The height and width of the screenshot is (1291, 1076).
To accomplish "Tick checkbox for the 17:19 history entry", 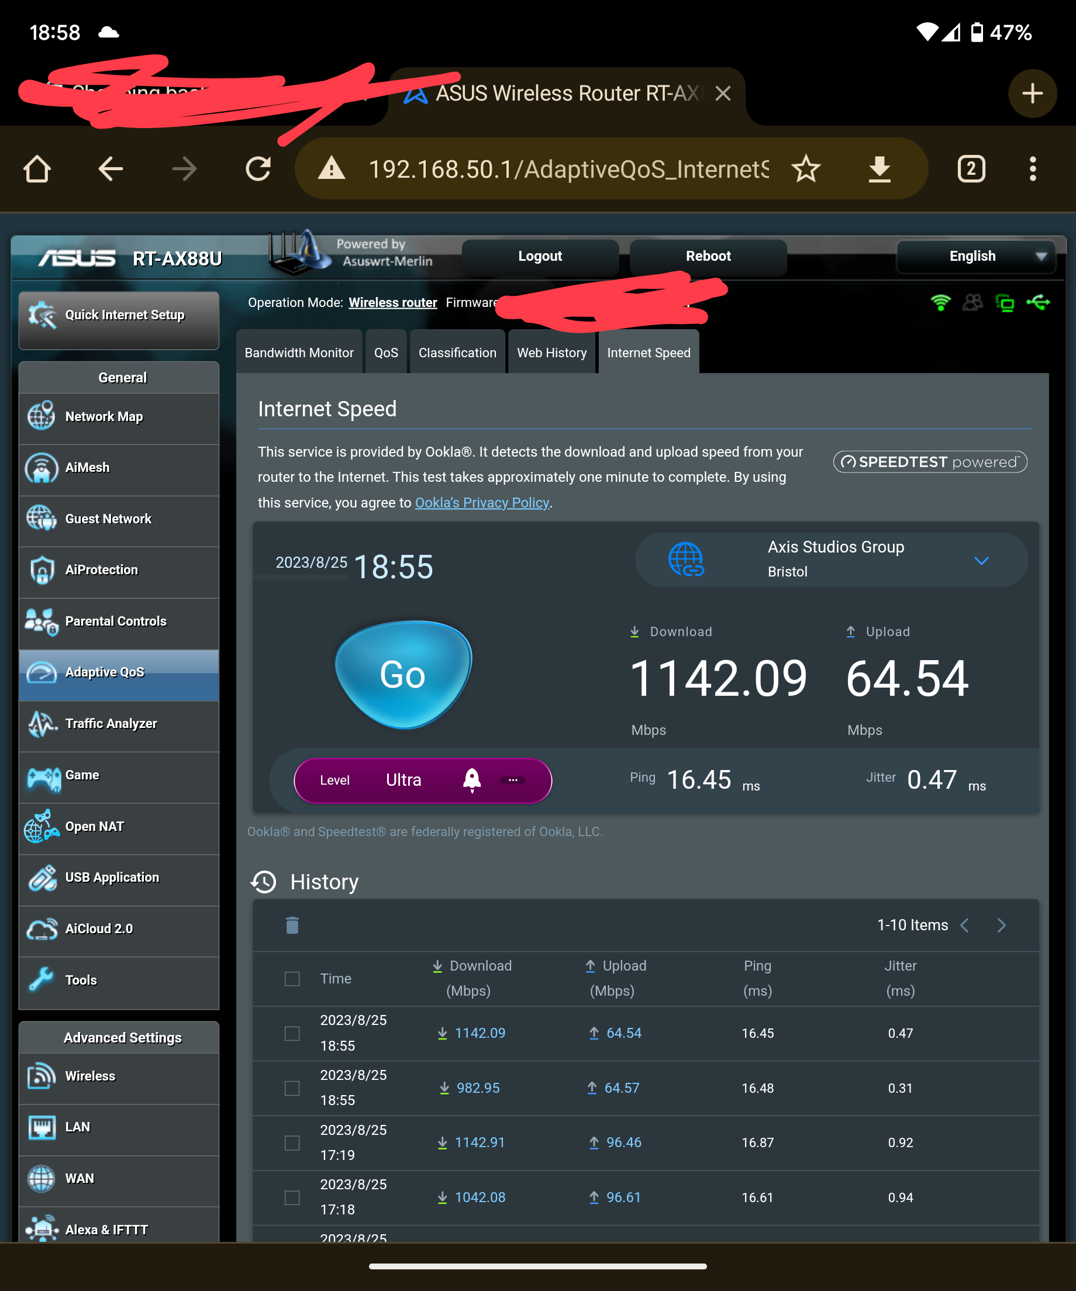I will click(292, 1143).
